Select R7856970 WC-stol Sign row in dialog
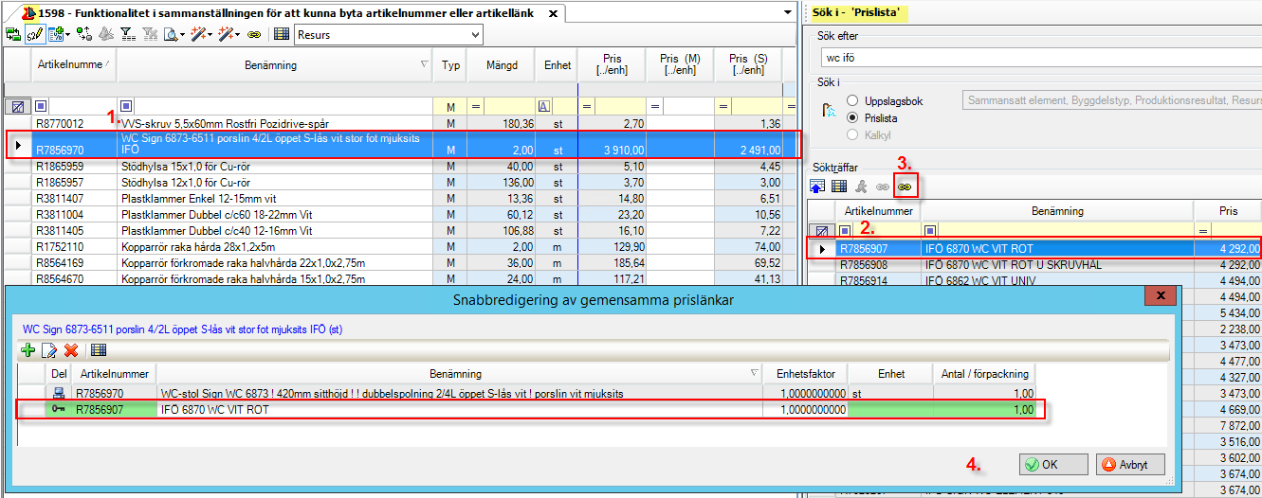Viewport: 1262px width, 498px height. pyautogui.click(x=527, y=393)
